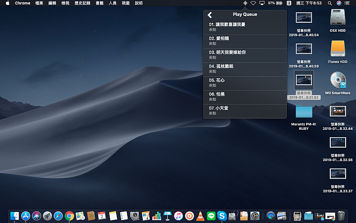Open the 編輯 menu
Screen dimensions: 356x223
pyautogui.click(x=52, y=3)
